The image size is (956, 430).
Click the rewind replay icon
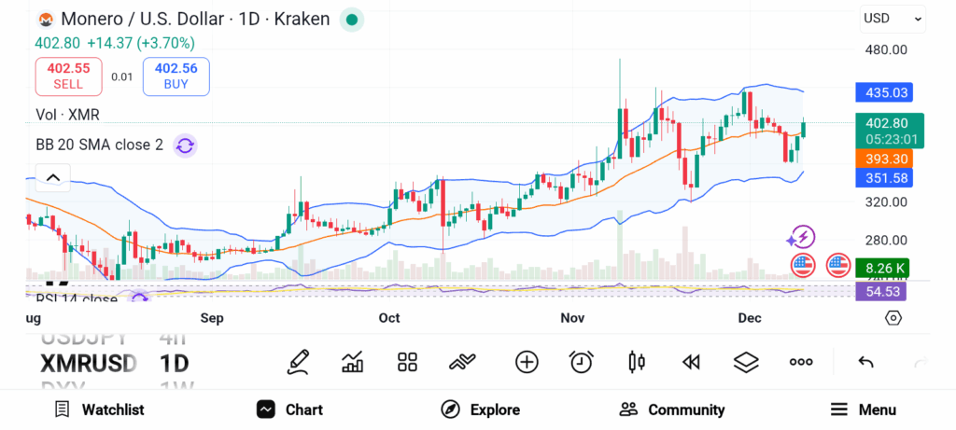pyautogui.click(x=691, y=362)
